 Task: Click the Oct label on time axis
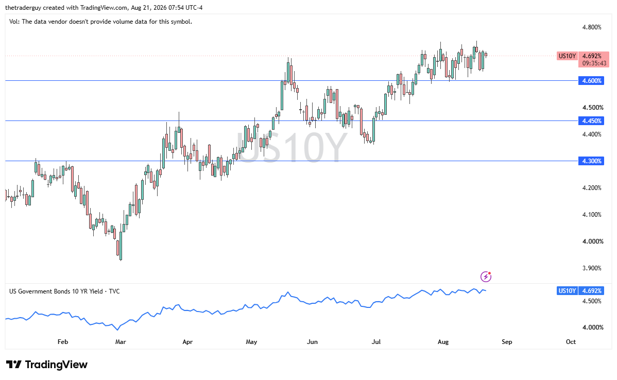click(571, 342)
